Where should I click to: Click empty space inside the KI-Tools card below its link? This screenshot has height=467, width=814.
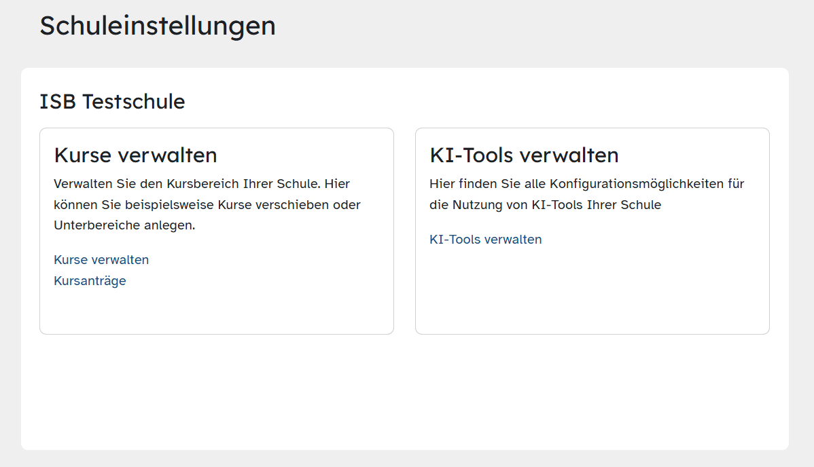click(592, 292)
